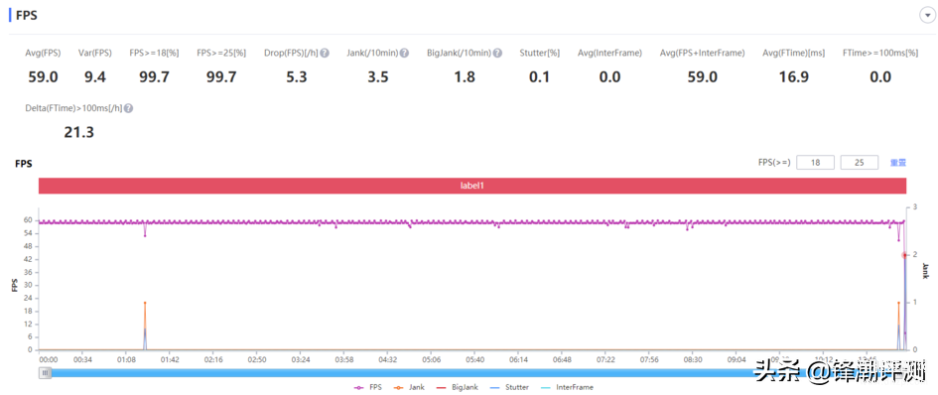Click the Avg(FPS) value 59.0
This screenshot has width=938, height=395.
pos(43,76)
